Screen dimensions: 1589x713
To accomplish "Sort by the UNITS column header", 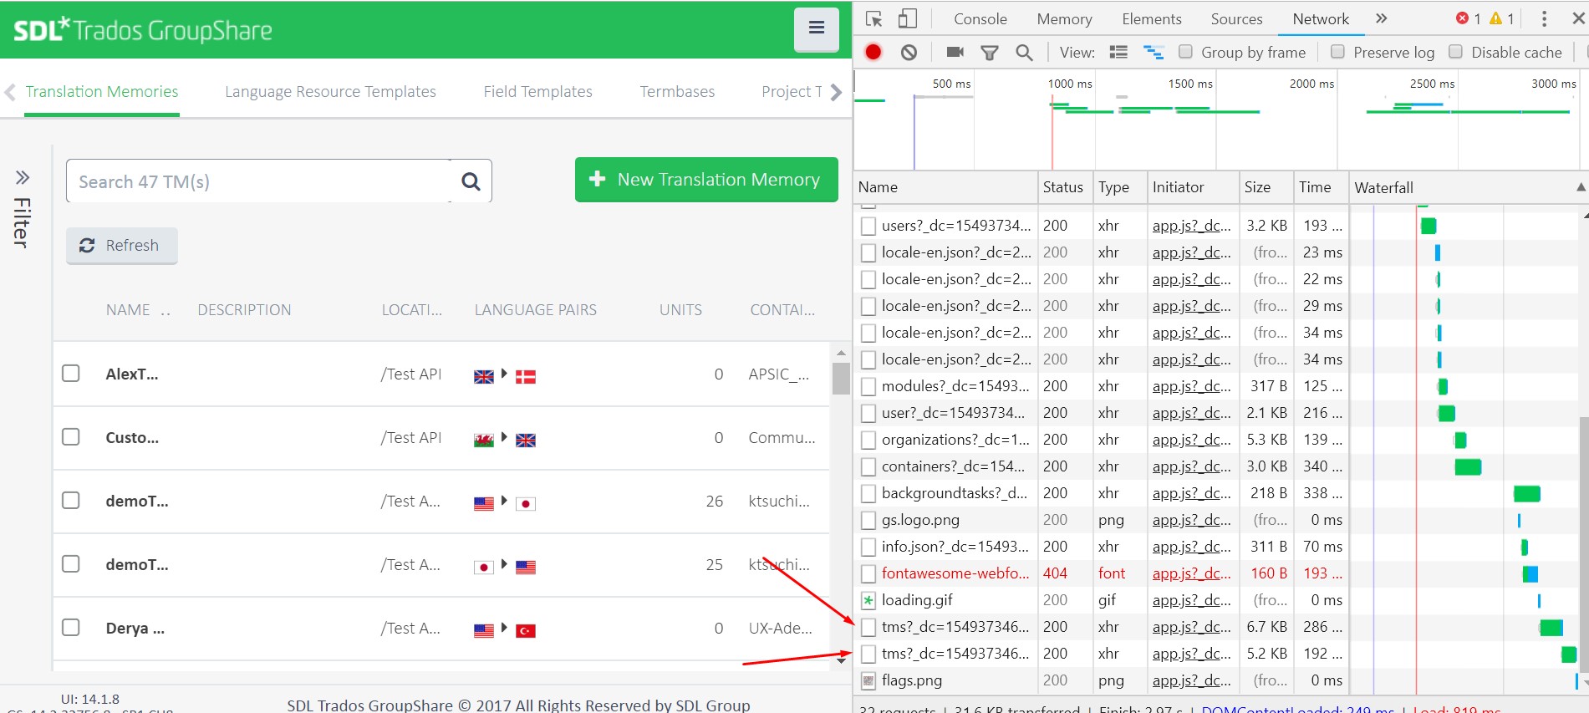I will pos(680,310).
